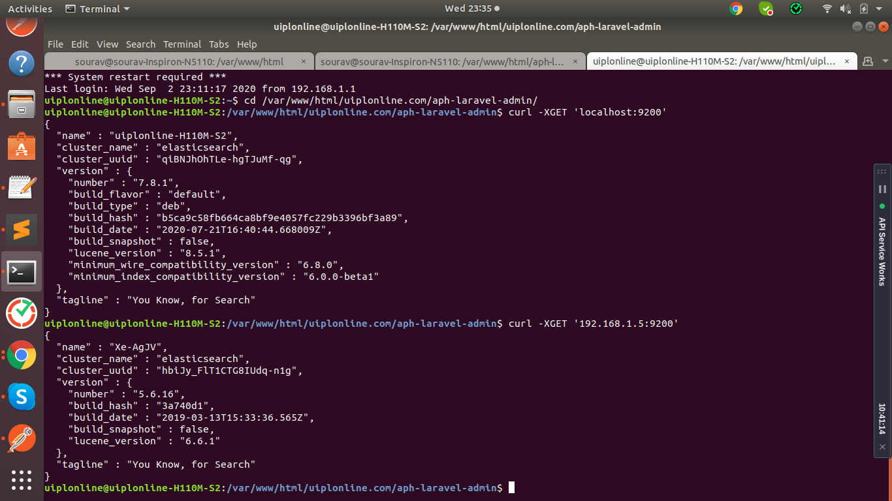Open the Wi-Fi network indicator
The image size is (892, 501).
coord(827,8)
